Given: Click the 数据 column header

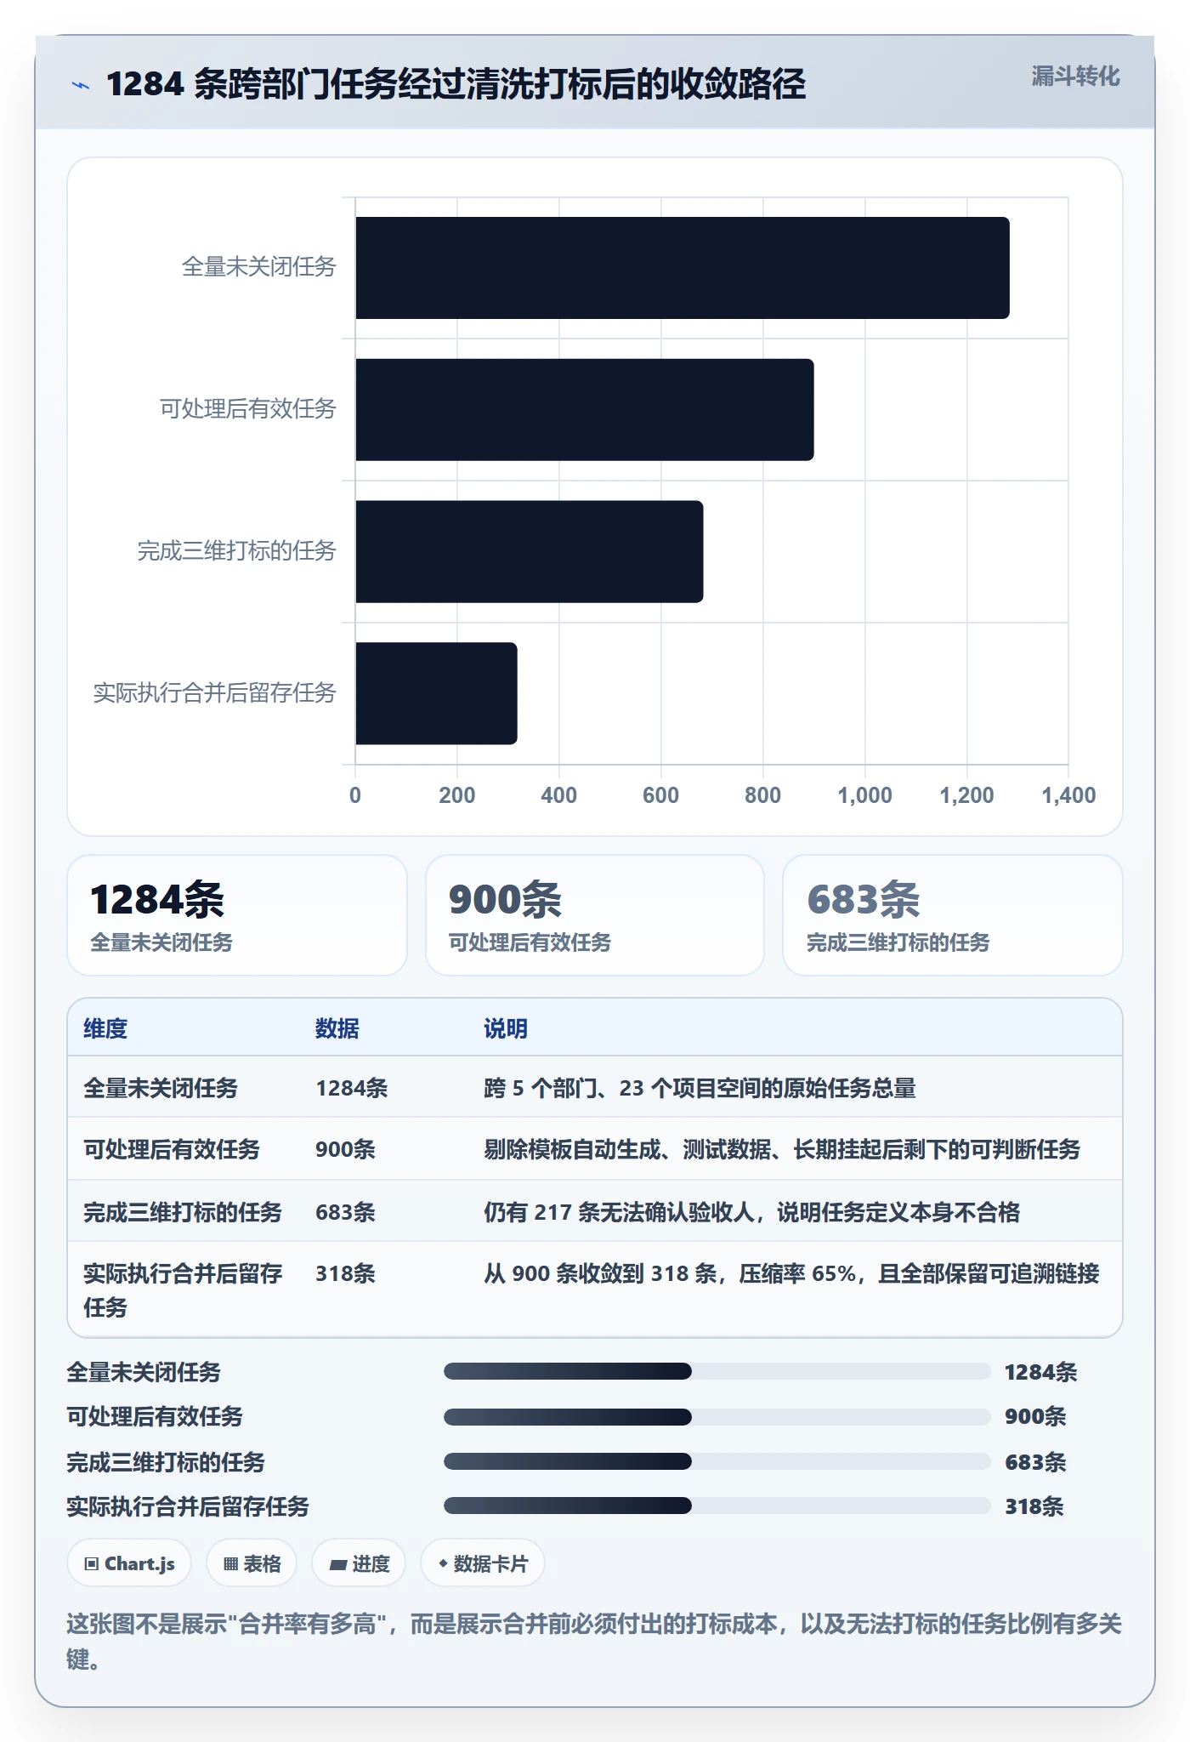Looking at the screenshot, I should [x=337, y=1028].
